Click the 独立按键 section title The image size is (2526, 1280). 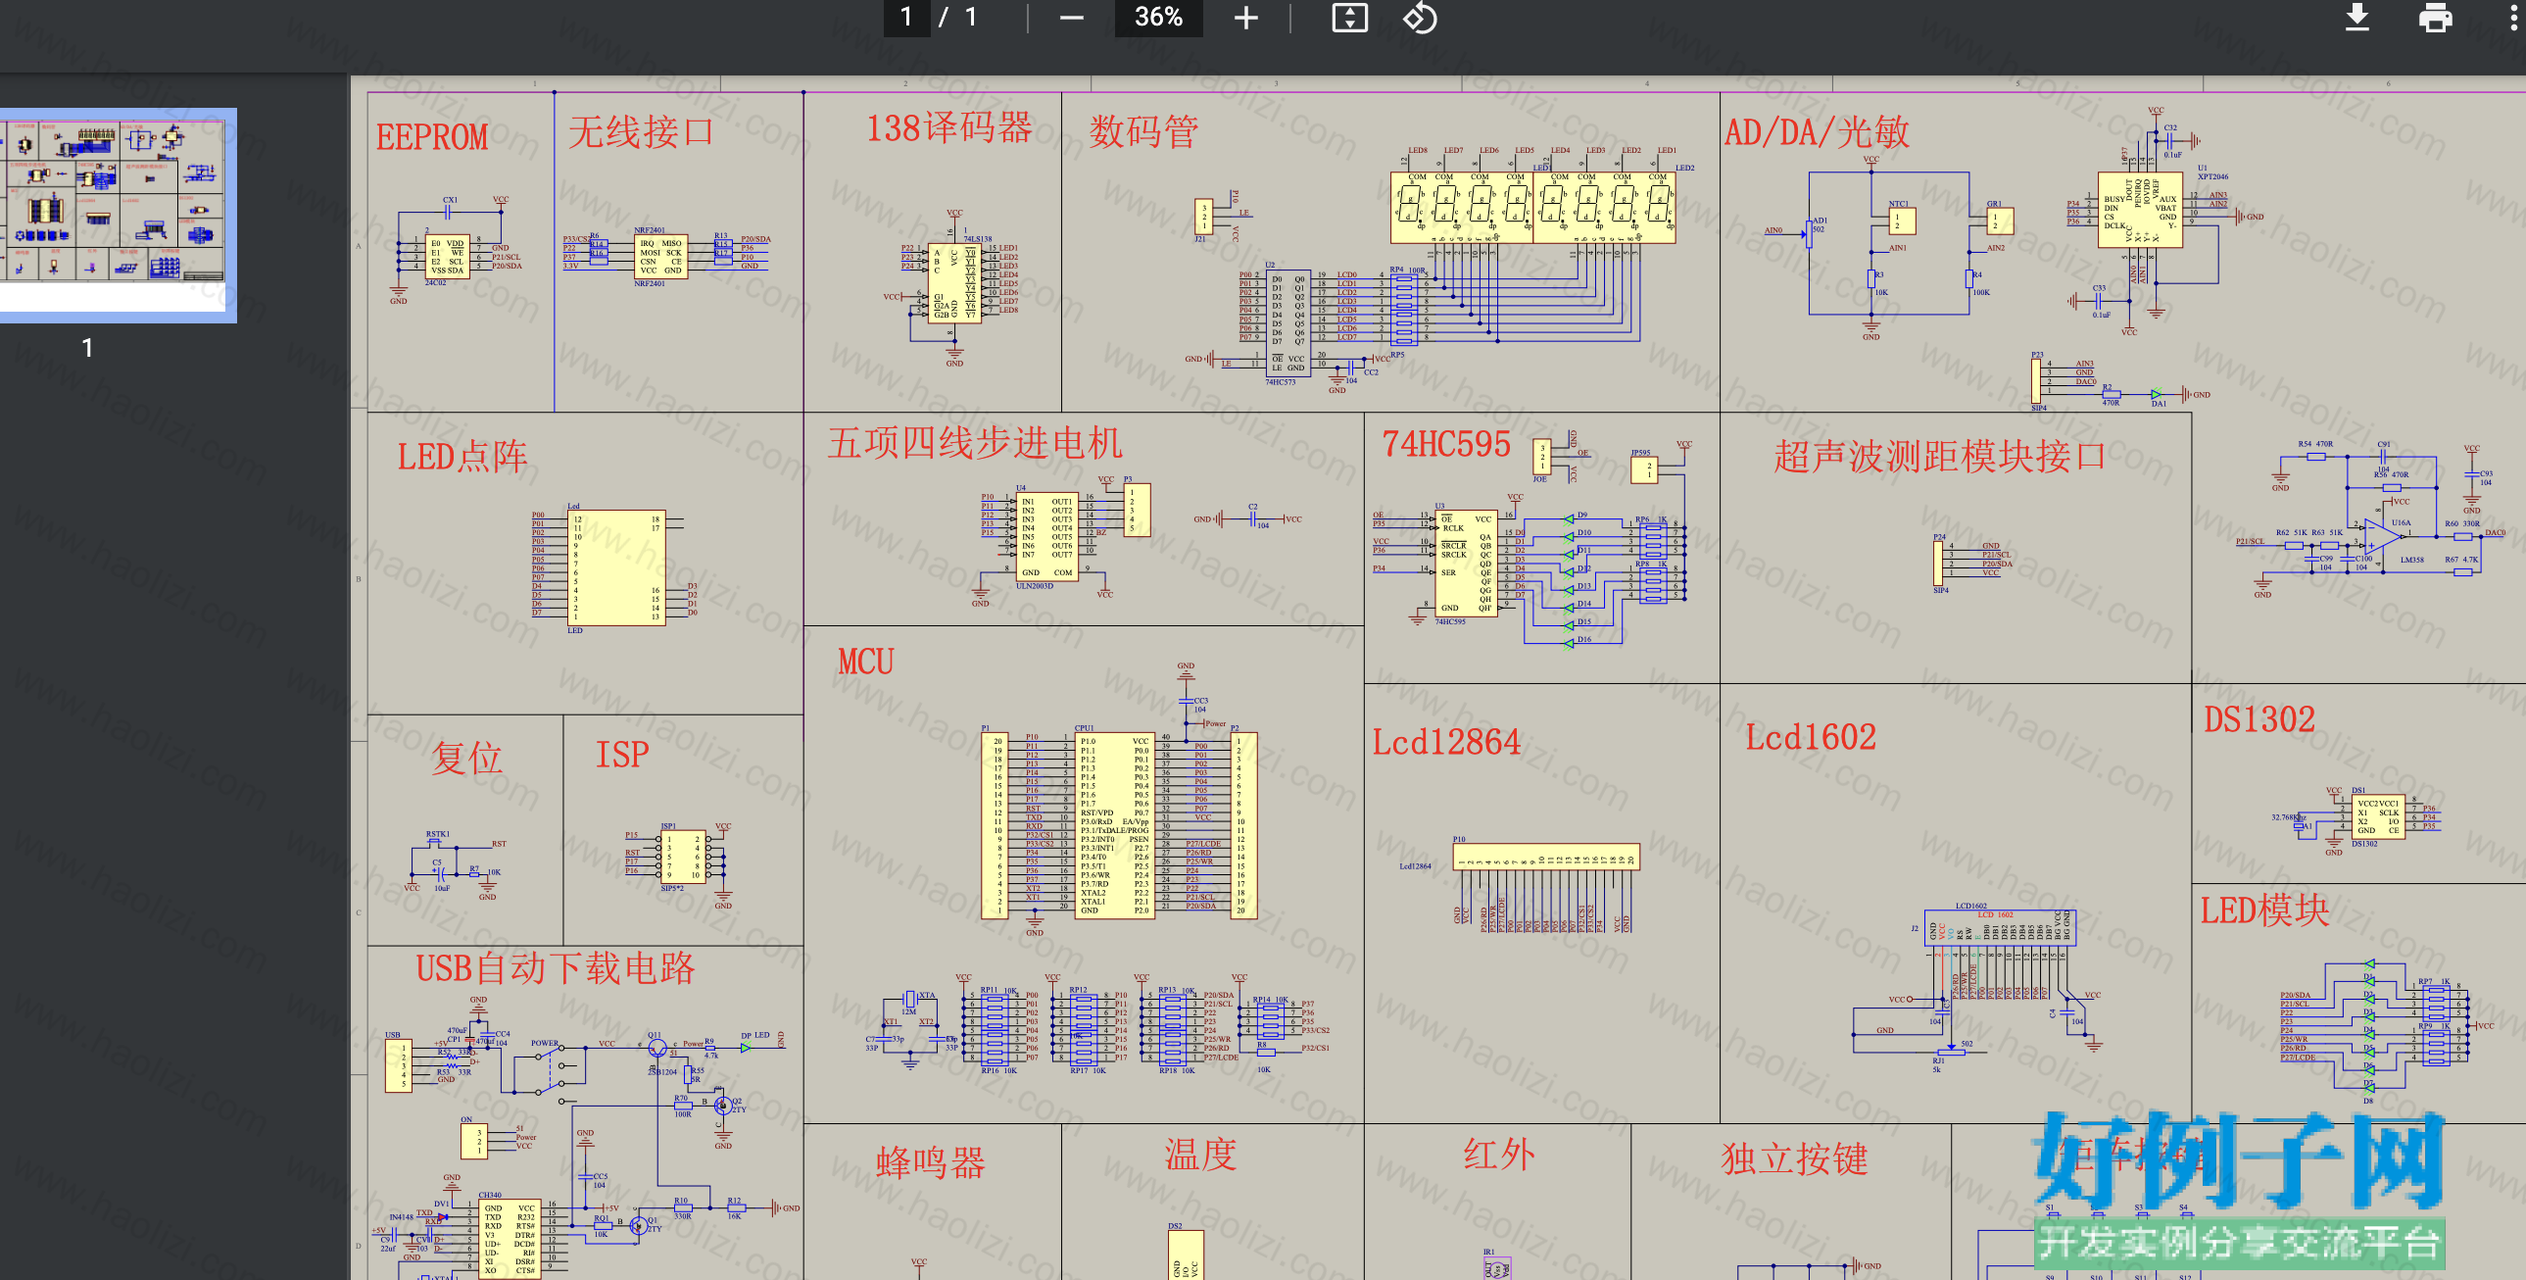pyautogui.click(x=1794, y=1159)
